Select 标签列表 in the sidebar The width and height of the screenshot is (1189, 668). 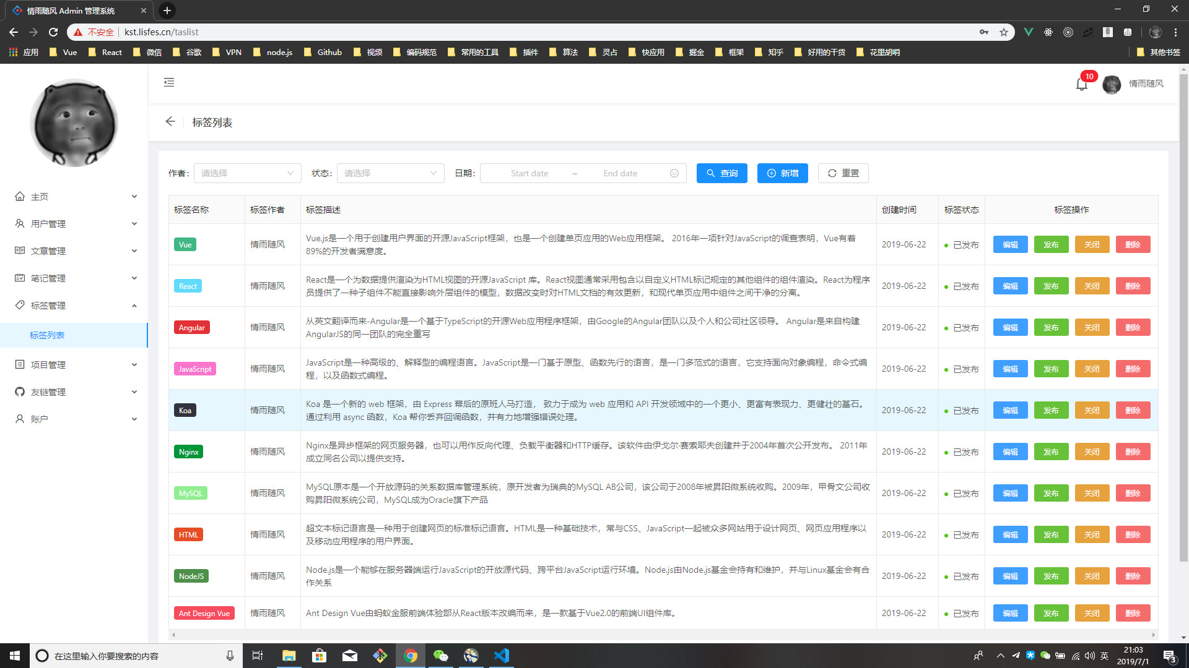47,335
